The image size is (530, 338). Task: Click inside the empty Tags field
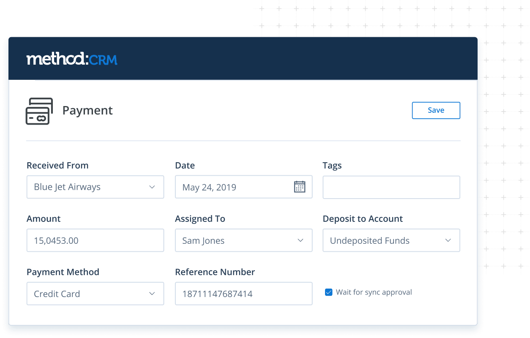click(391, 187)
